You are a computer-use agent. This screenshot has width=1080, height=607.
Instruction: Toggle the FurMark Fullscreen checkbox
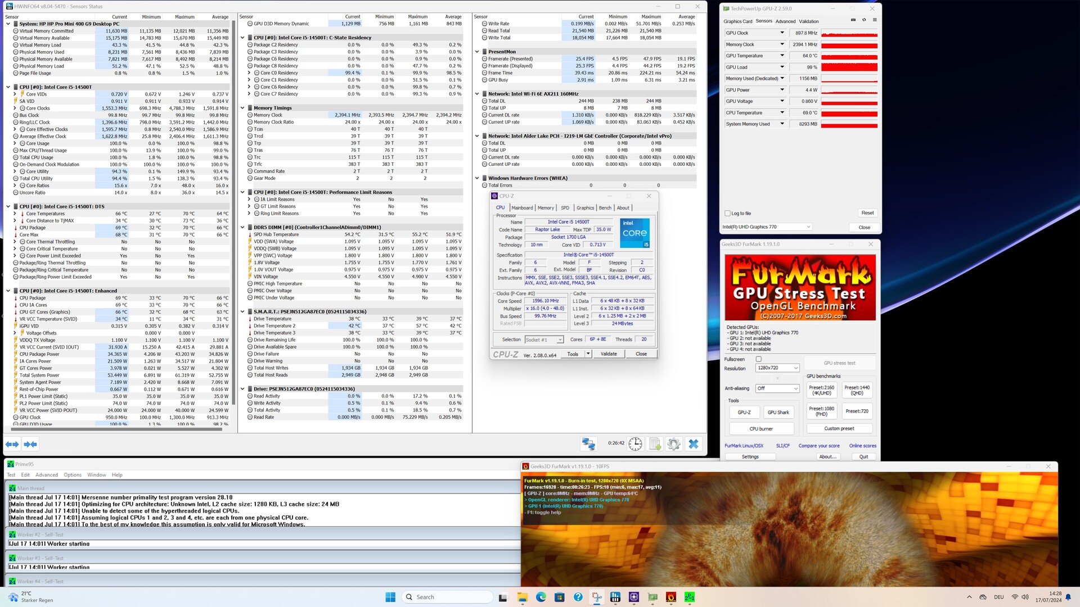[758, 359]
